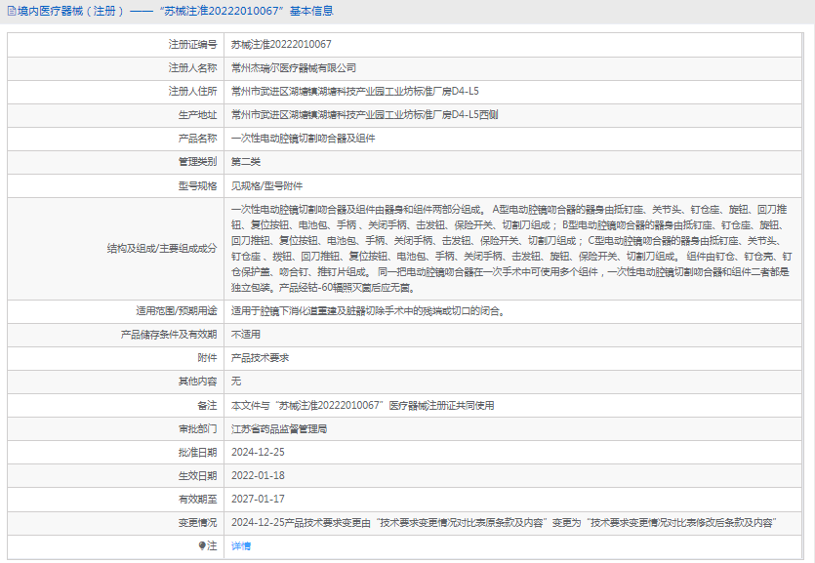Select the 不适用 storage condition value
The image size is (815, 563).
click(245, 335)
